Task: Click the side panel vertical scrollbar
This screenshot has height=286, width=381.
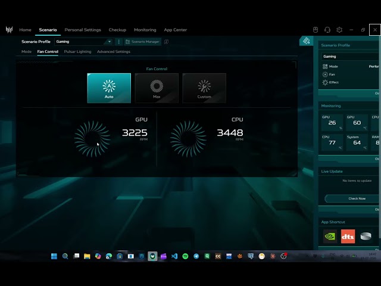Action: 380,136
